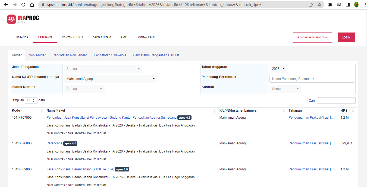Open the browser extensions puzzle icon

point(330,5)
